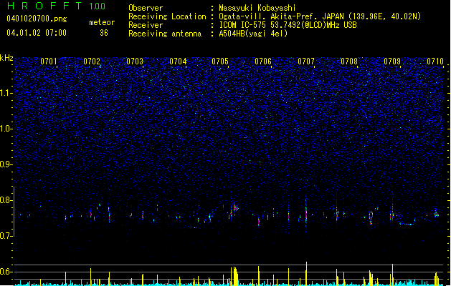This screenshot has height=286, width=451.
Task: Click the tall yellow power peak at 0707
Action: (x=306, y=273)
